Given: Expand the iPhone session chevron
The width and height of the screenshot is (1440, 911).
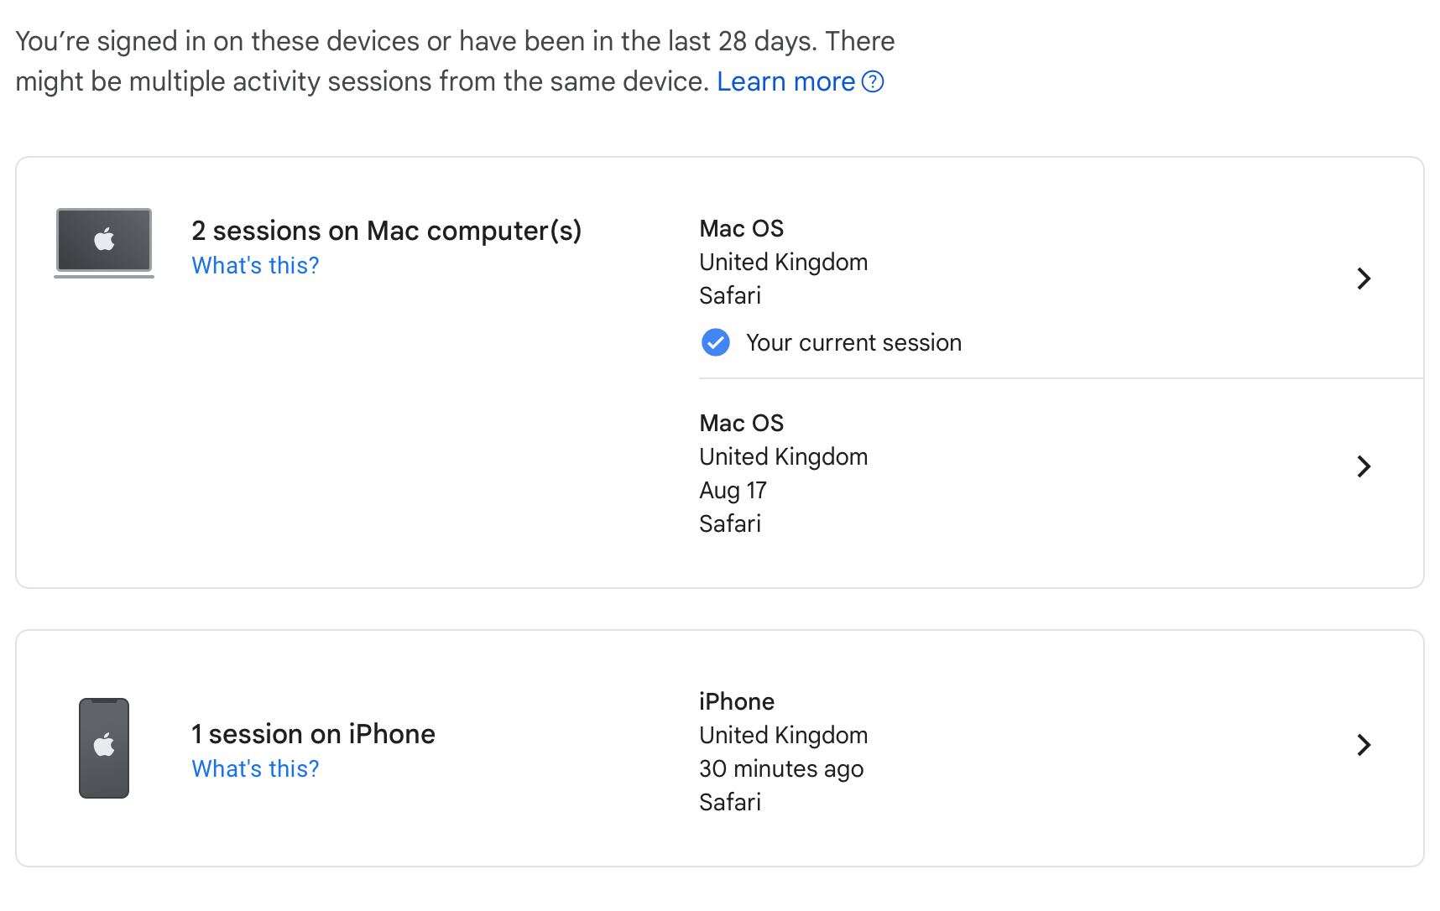Looking at the screenshot, I should tap(1364, 745).
